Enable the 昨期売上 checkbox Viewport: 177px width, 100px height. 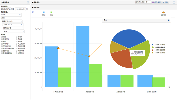(x=2, y=39)
